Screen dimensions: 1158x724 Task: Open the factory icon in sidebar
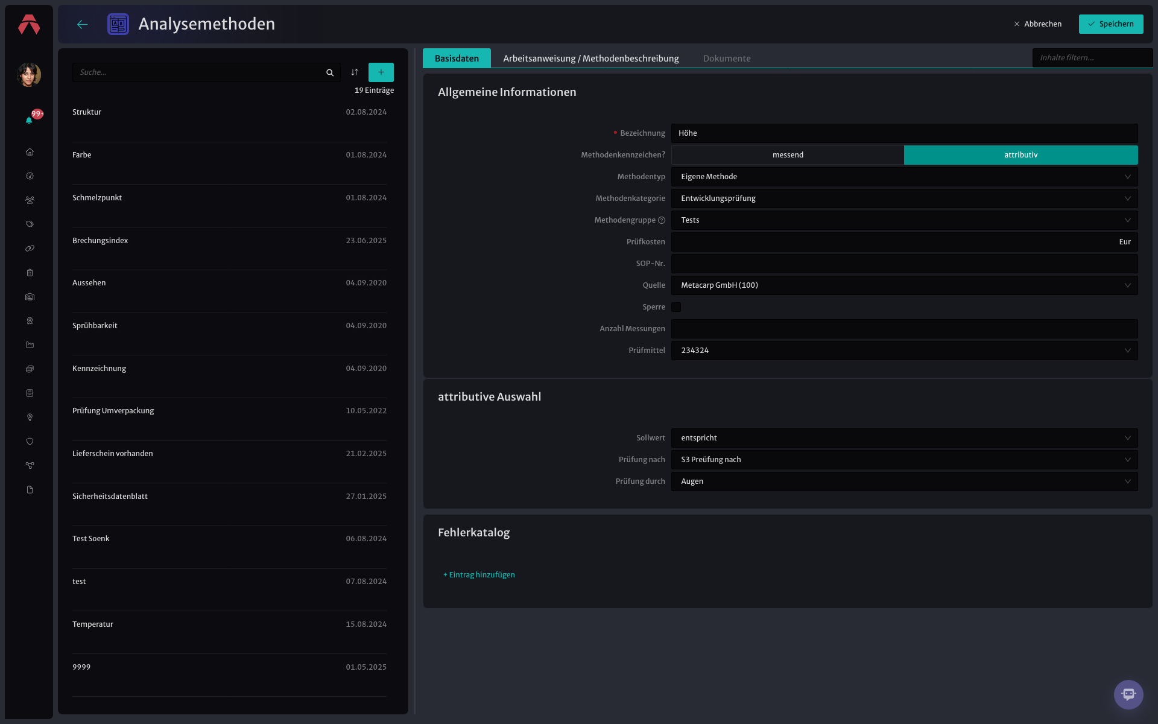point(30,345)
